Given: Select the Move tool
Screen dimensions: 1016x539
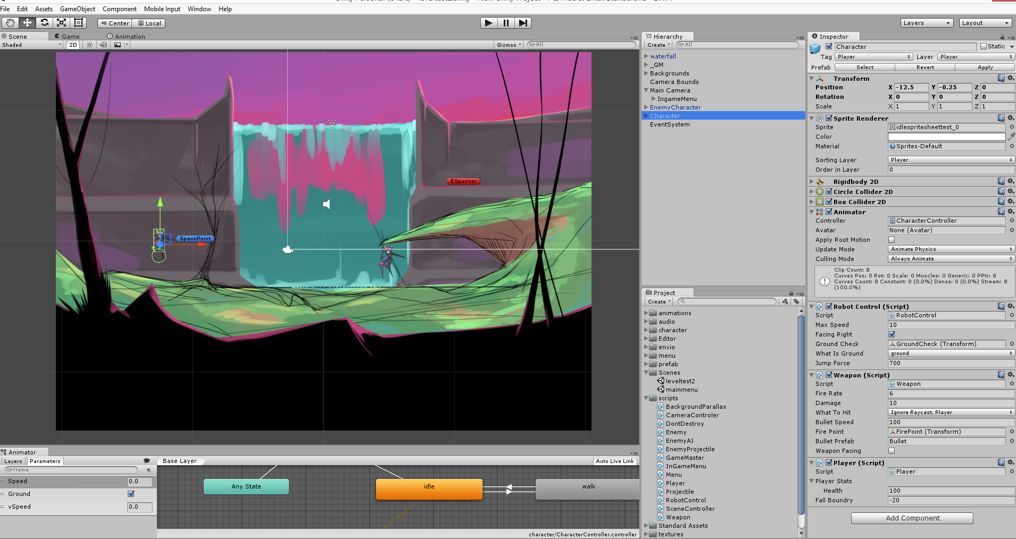Looking at the screenshot, I should pos(27,23).
